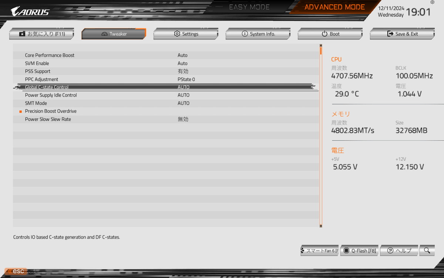This screenshot has width=444, height=278.
Task: Click the 19:01 clock display
Action: [x=418, y=12]
